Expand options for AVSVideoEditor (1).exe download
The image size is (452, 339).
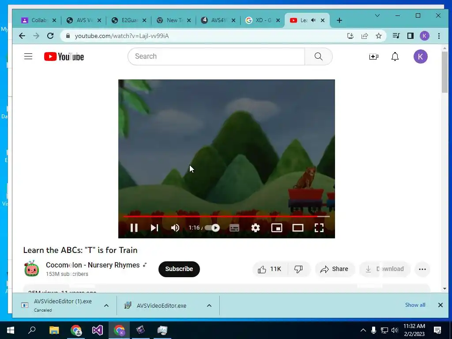[106, 305]
